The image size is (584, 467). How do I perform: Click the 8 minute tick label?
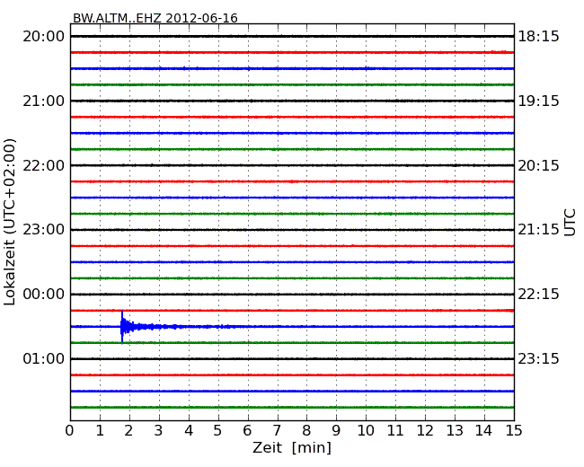coord(306,430)
